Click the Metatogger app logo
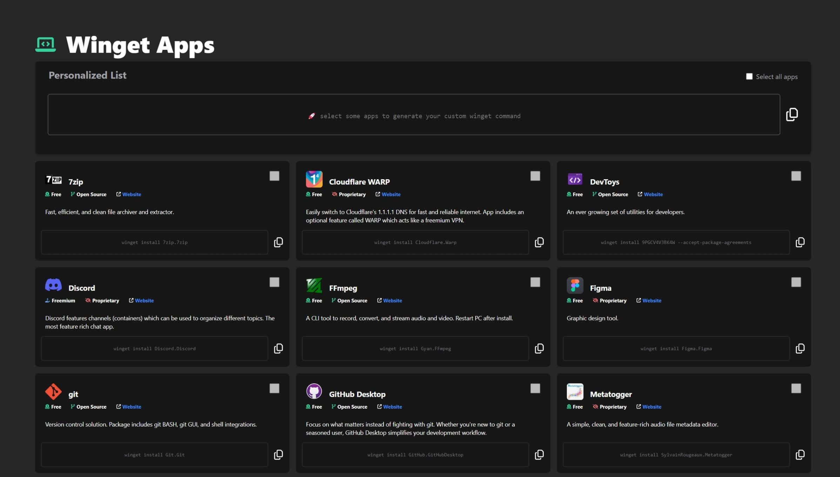 [575, 391]
